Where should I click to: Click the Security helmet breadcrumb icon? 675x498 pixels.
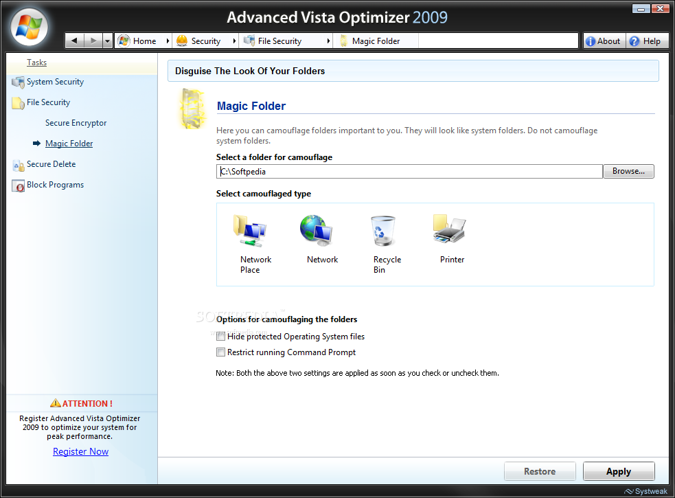pyautogui.click(x=182, y=41)
